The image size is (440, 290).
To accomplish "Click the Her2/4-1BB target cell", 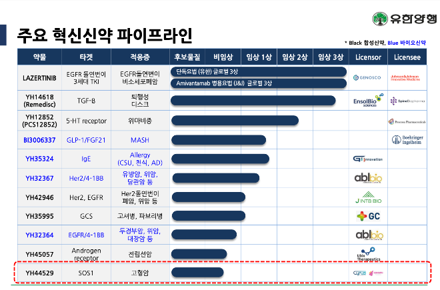I will (x=86, y=178).
